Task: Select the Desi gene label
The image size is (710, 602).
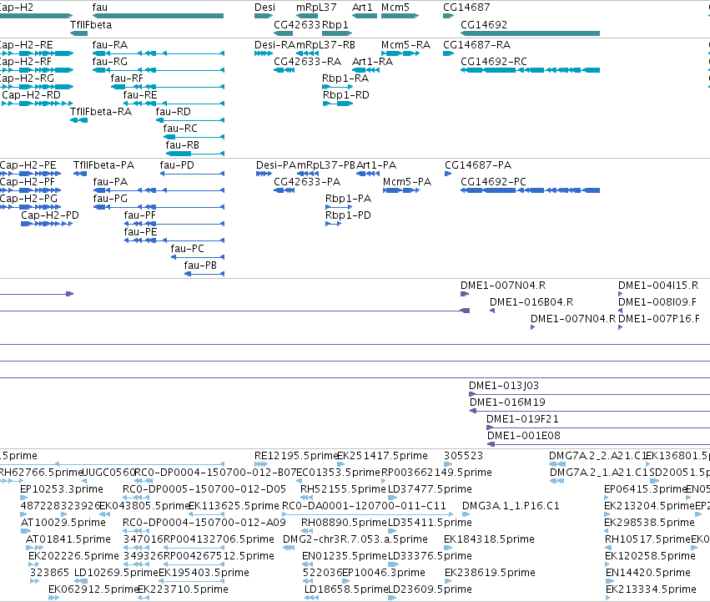Action: tap(264, 8)
